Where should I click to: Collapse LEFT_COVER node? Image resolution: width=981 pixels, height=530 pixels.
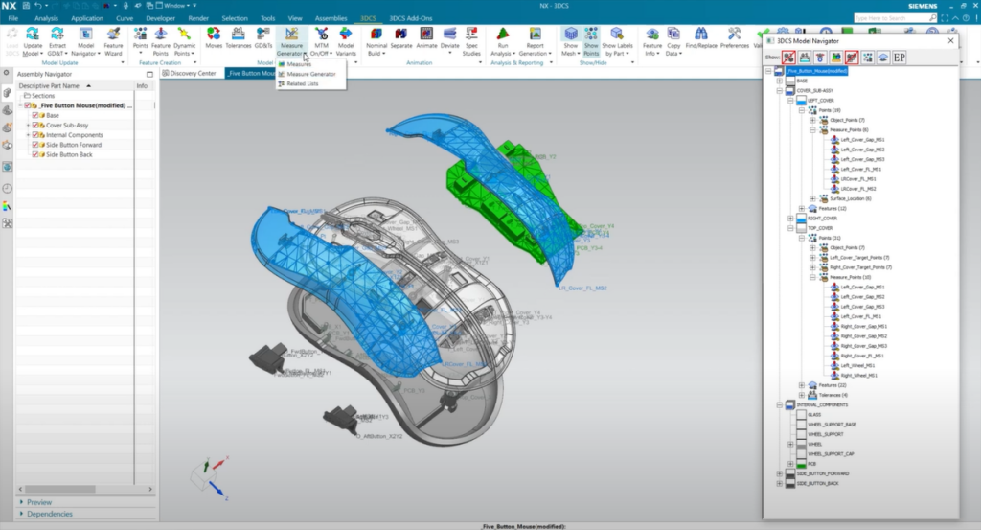[790, 100]
